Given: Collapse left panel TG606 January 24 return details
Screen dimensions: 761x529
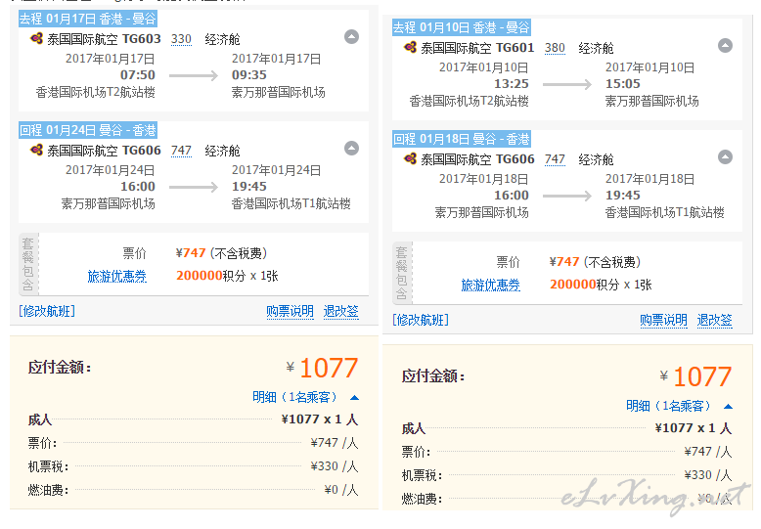Looking at the screenshot, I should point(351,148).
